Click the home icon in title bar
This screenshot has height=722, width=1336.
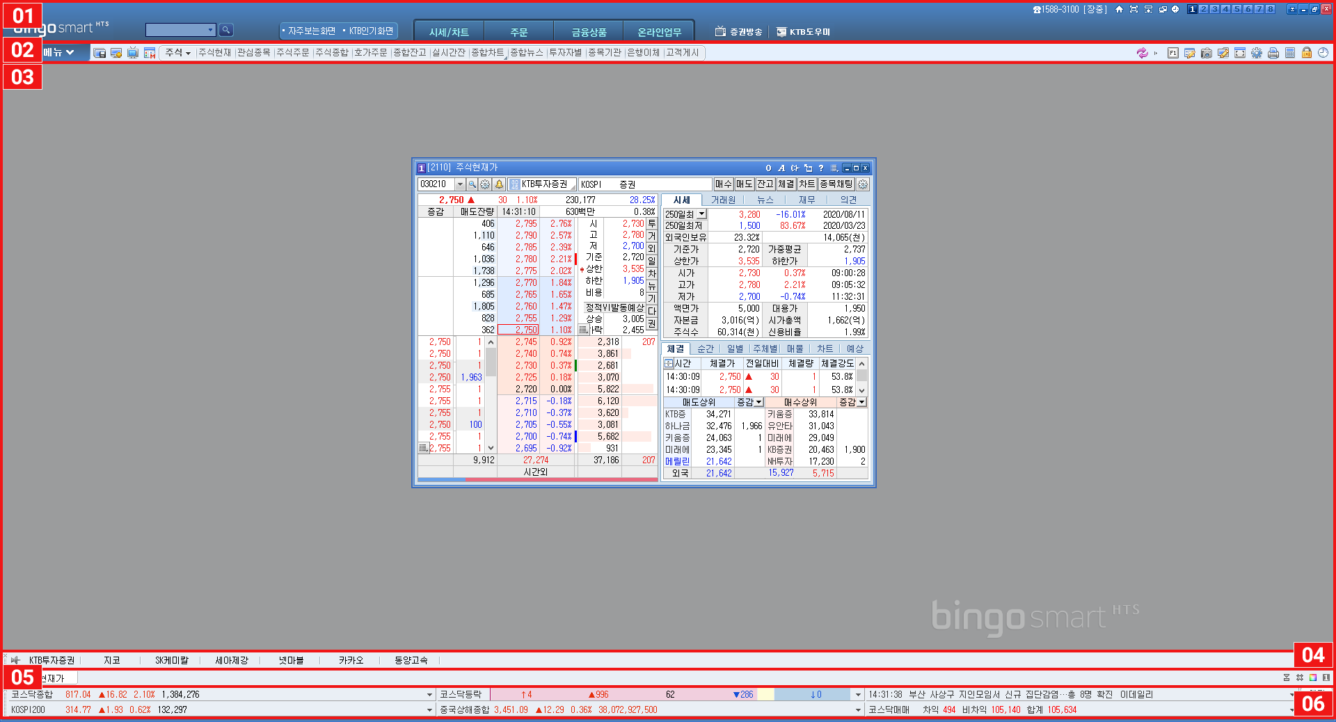[1119, 10]
